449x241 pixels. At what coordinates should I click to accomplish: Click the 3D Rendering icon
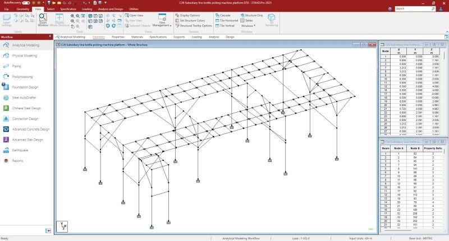(x=272, y=20)
